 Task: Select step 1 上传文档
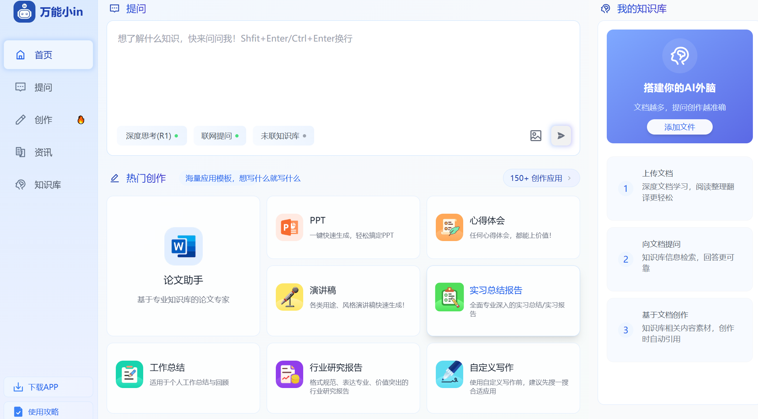679,188
